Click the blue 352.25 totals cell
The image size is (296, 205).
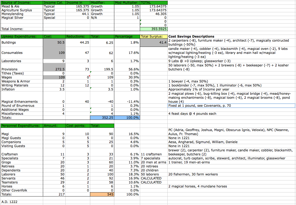(x=102, y=118)
